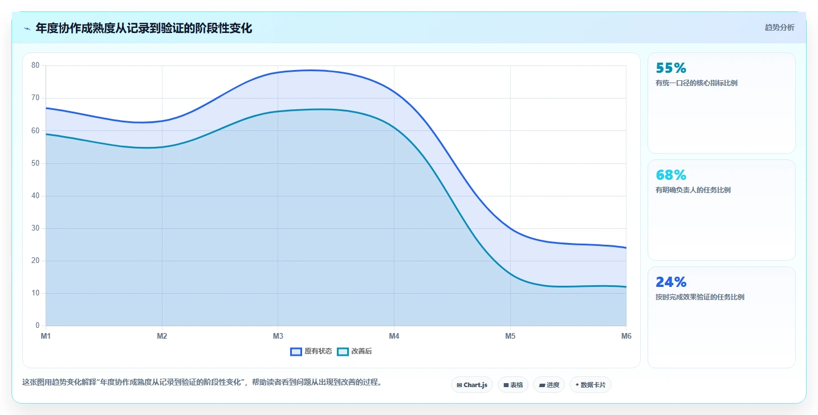Viewport: 818px width, 415px height.
Task: Toggle the 原有状态 legend series
Action: click(311, 351)
